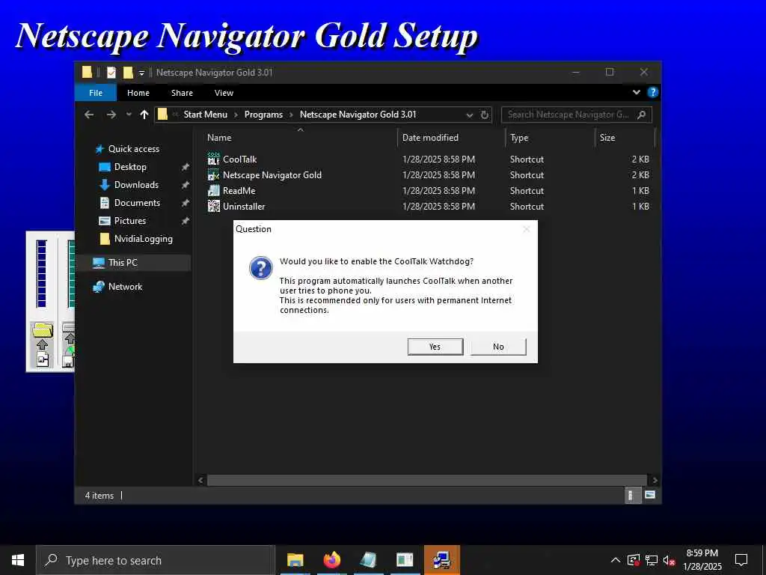The image size is (766, 575).
Task: Switch to Large icons view button
Action: coord(650,495)
